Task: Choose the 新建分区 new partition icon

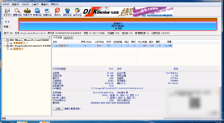Action: [47, 12]
